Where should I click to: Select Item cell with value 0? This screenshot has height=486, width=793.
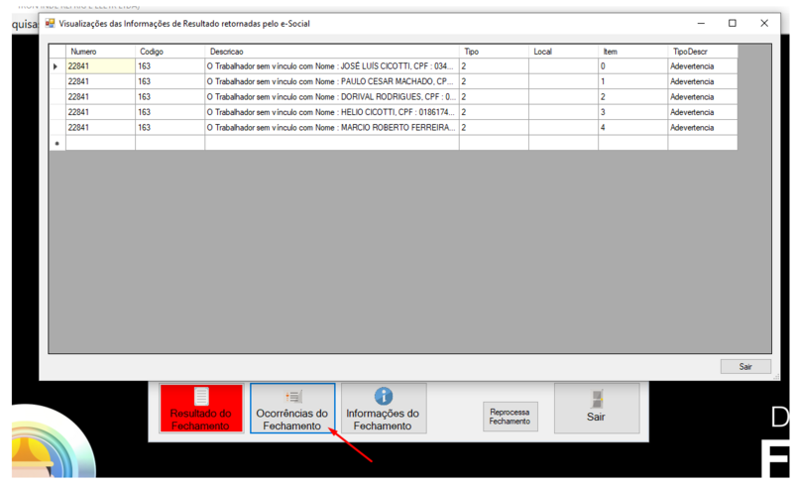632,66
